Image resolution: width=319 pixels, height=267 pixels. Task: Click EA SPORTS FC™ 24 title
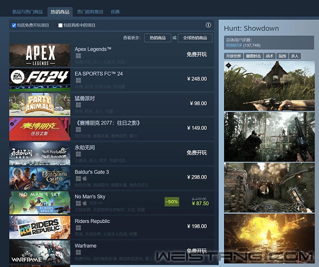click(x=99, y=74)
